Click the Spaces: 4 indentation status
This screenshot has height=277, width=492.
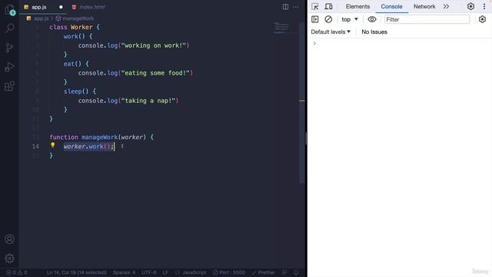coord(125,272)
